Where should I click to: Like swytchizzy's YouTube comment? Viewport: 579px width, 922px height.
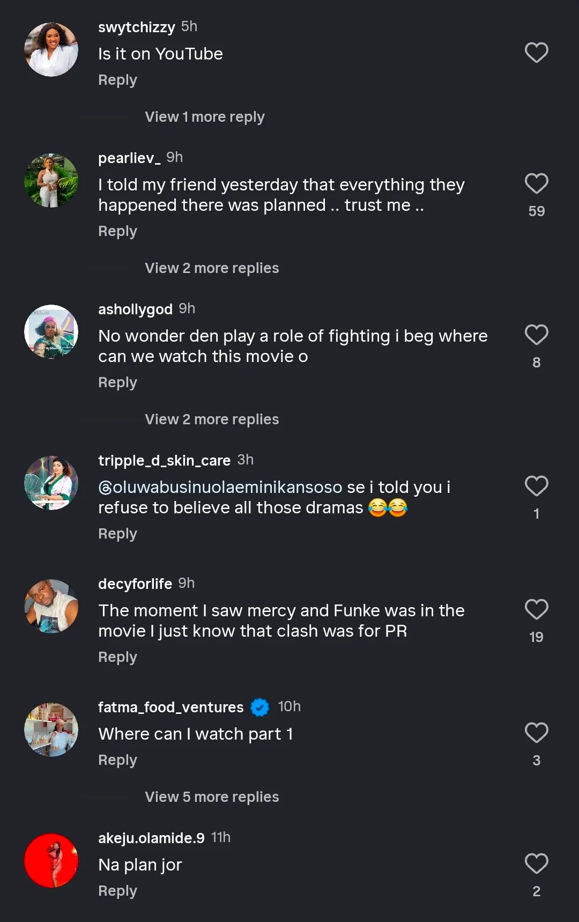pyautogui.click(x=536, y=53)
